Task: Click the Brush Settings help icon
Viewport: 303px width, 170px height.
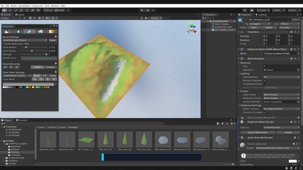Action: [x=56, y=37]
